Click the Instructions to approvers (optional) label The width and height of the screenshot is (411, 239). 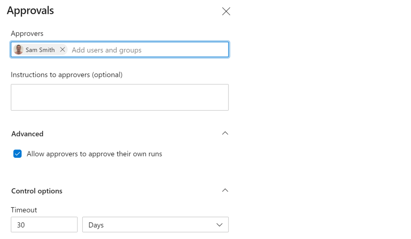point(67,74)
